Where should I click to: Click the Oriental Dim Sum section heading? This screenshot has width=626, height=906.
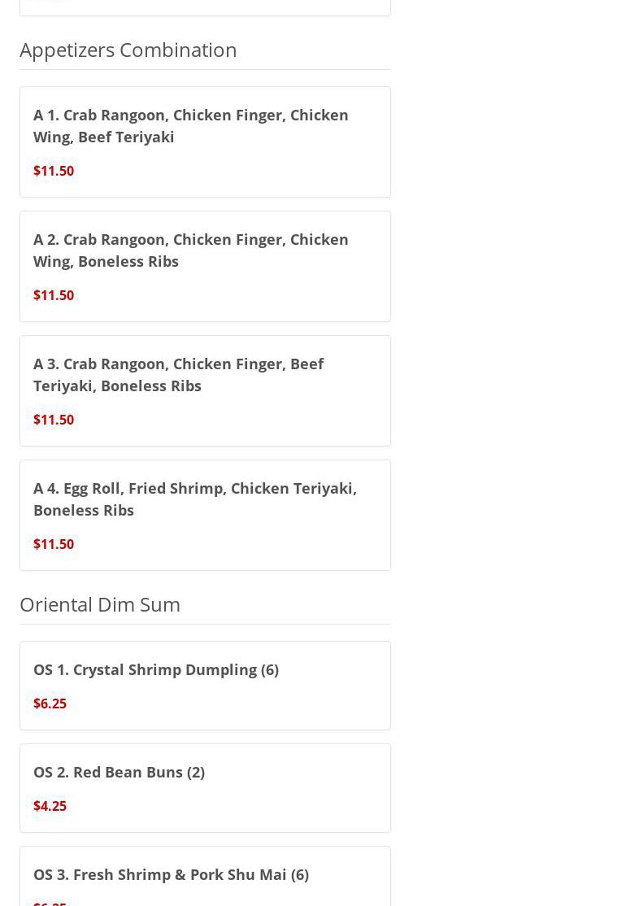[x=100, y=604]
